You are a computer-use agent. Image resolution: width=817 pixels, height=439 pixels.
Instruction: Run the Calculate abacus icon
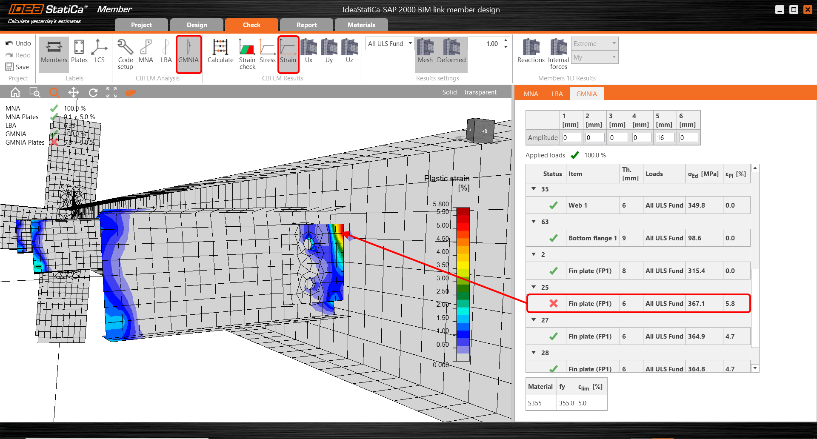[x=220, y=51]
